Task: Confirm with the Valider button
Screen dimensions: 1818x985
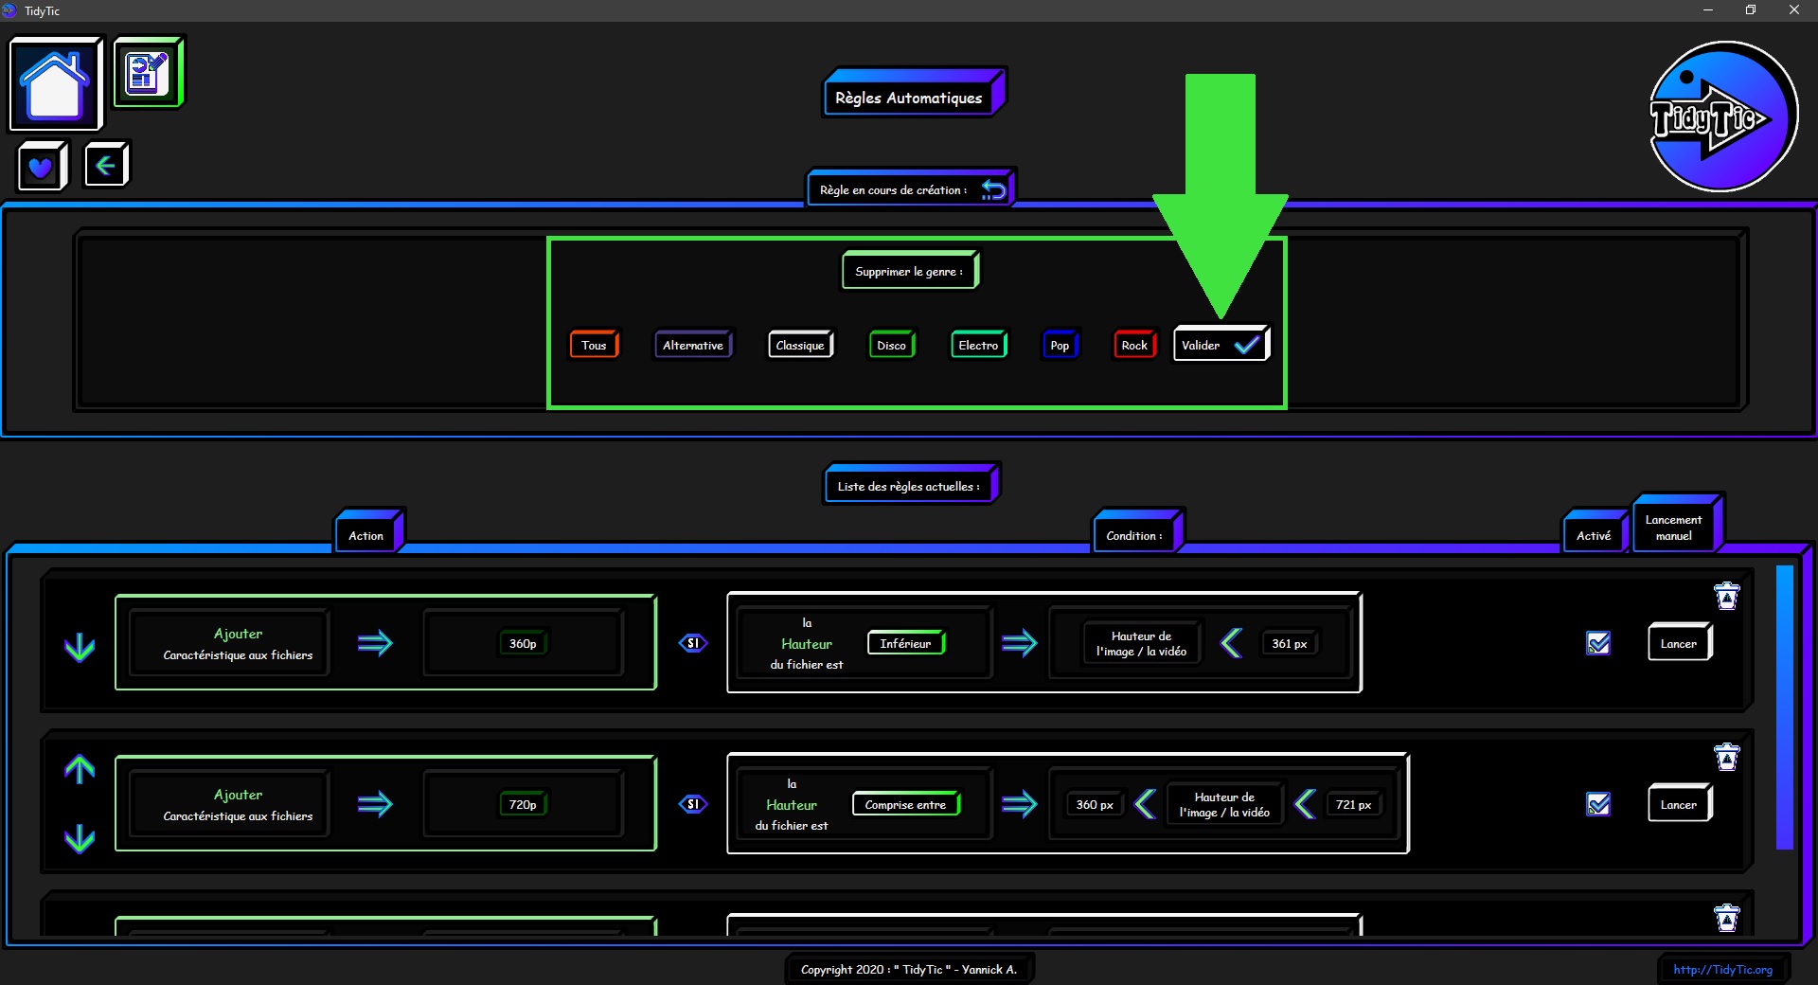Action: click(1221, 344)
